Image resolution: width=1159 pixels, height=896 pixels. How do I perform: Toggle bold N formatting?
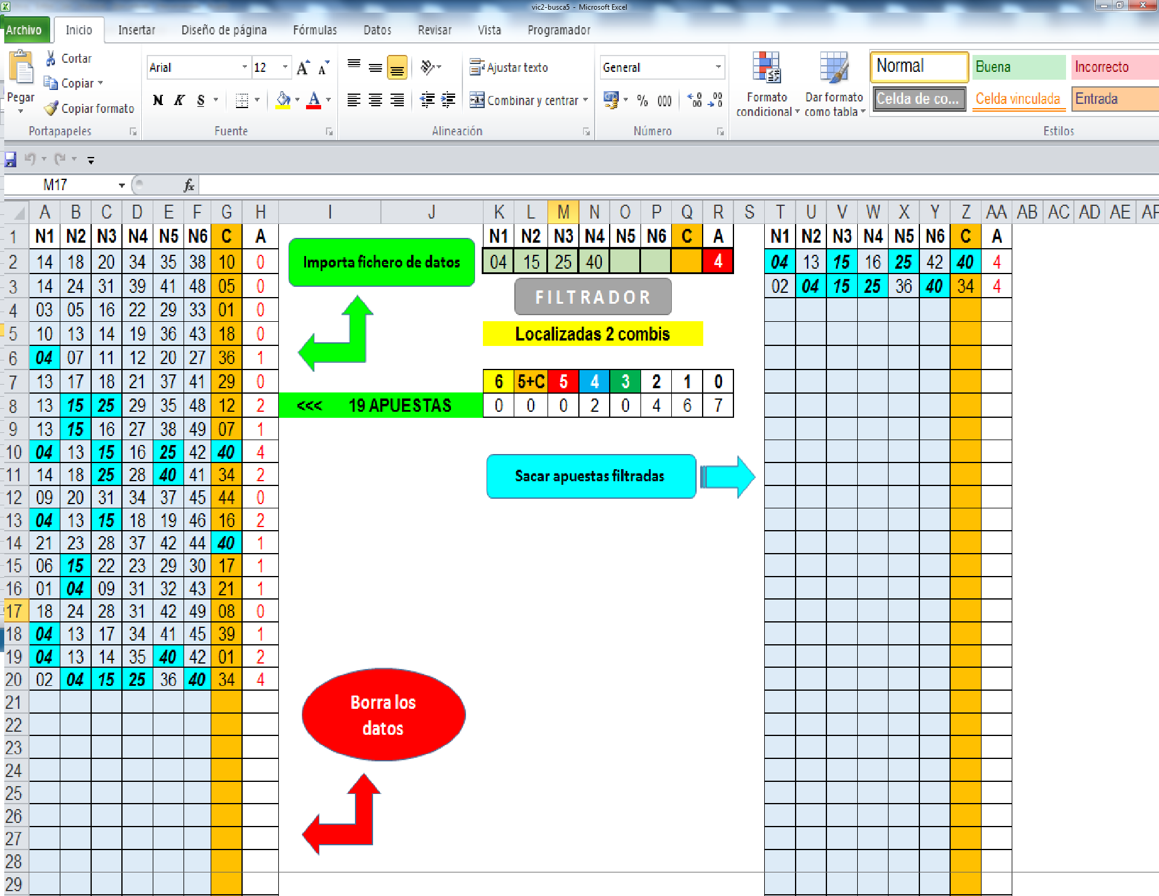point(158,100)
